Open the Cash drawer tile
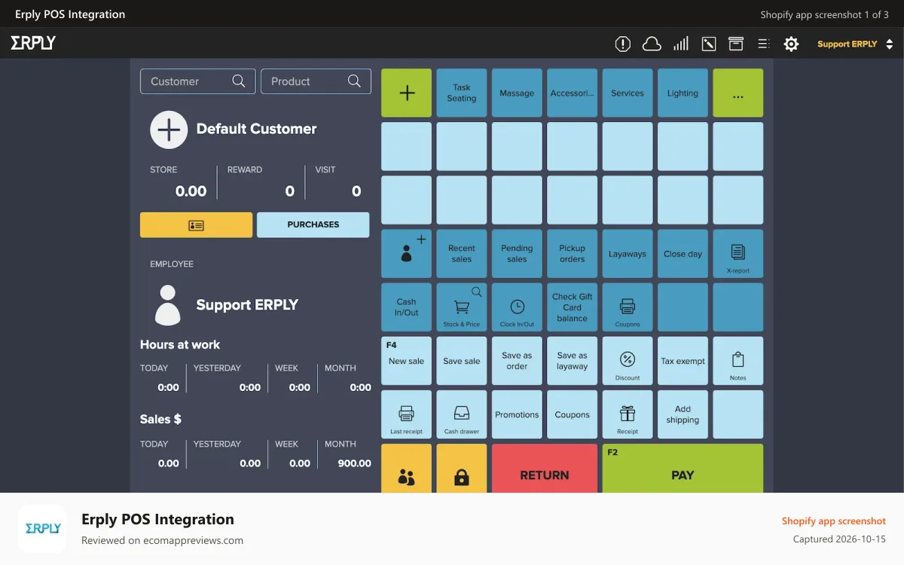This screenshot has width=904, height=565. tap(462, 414)
